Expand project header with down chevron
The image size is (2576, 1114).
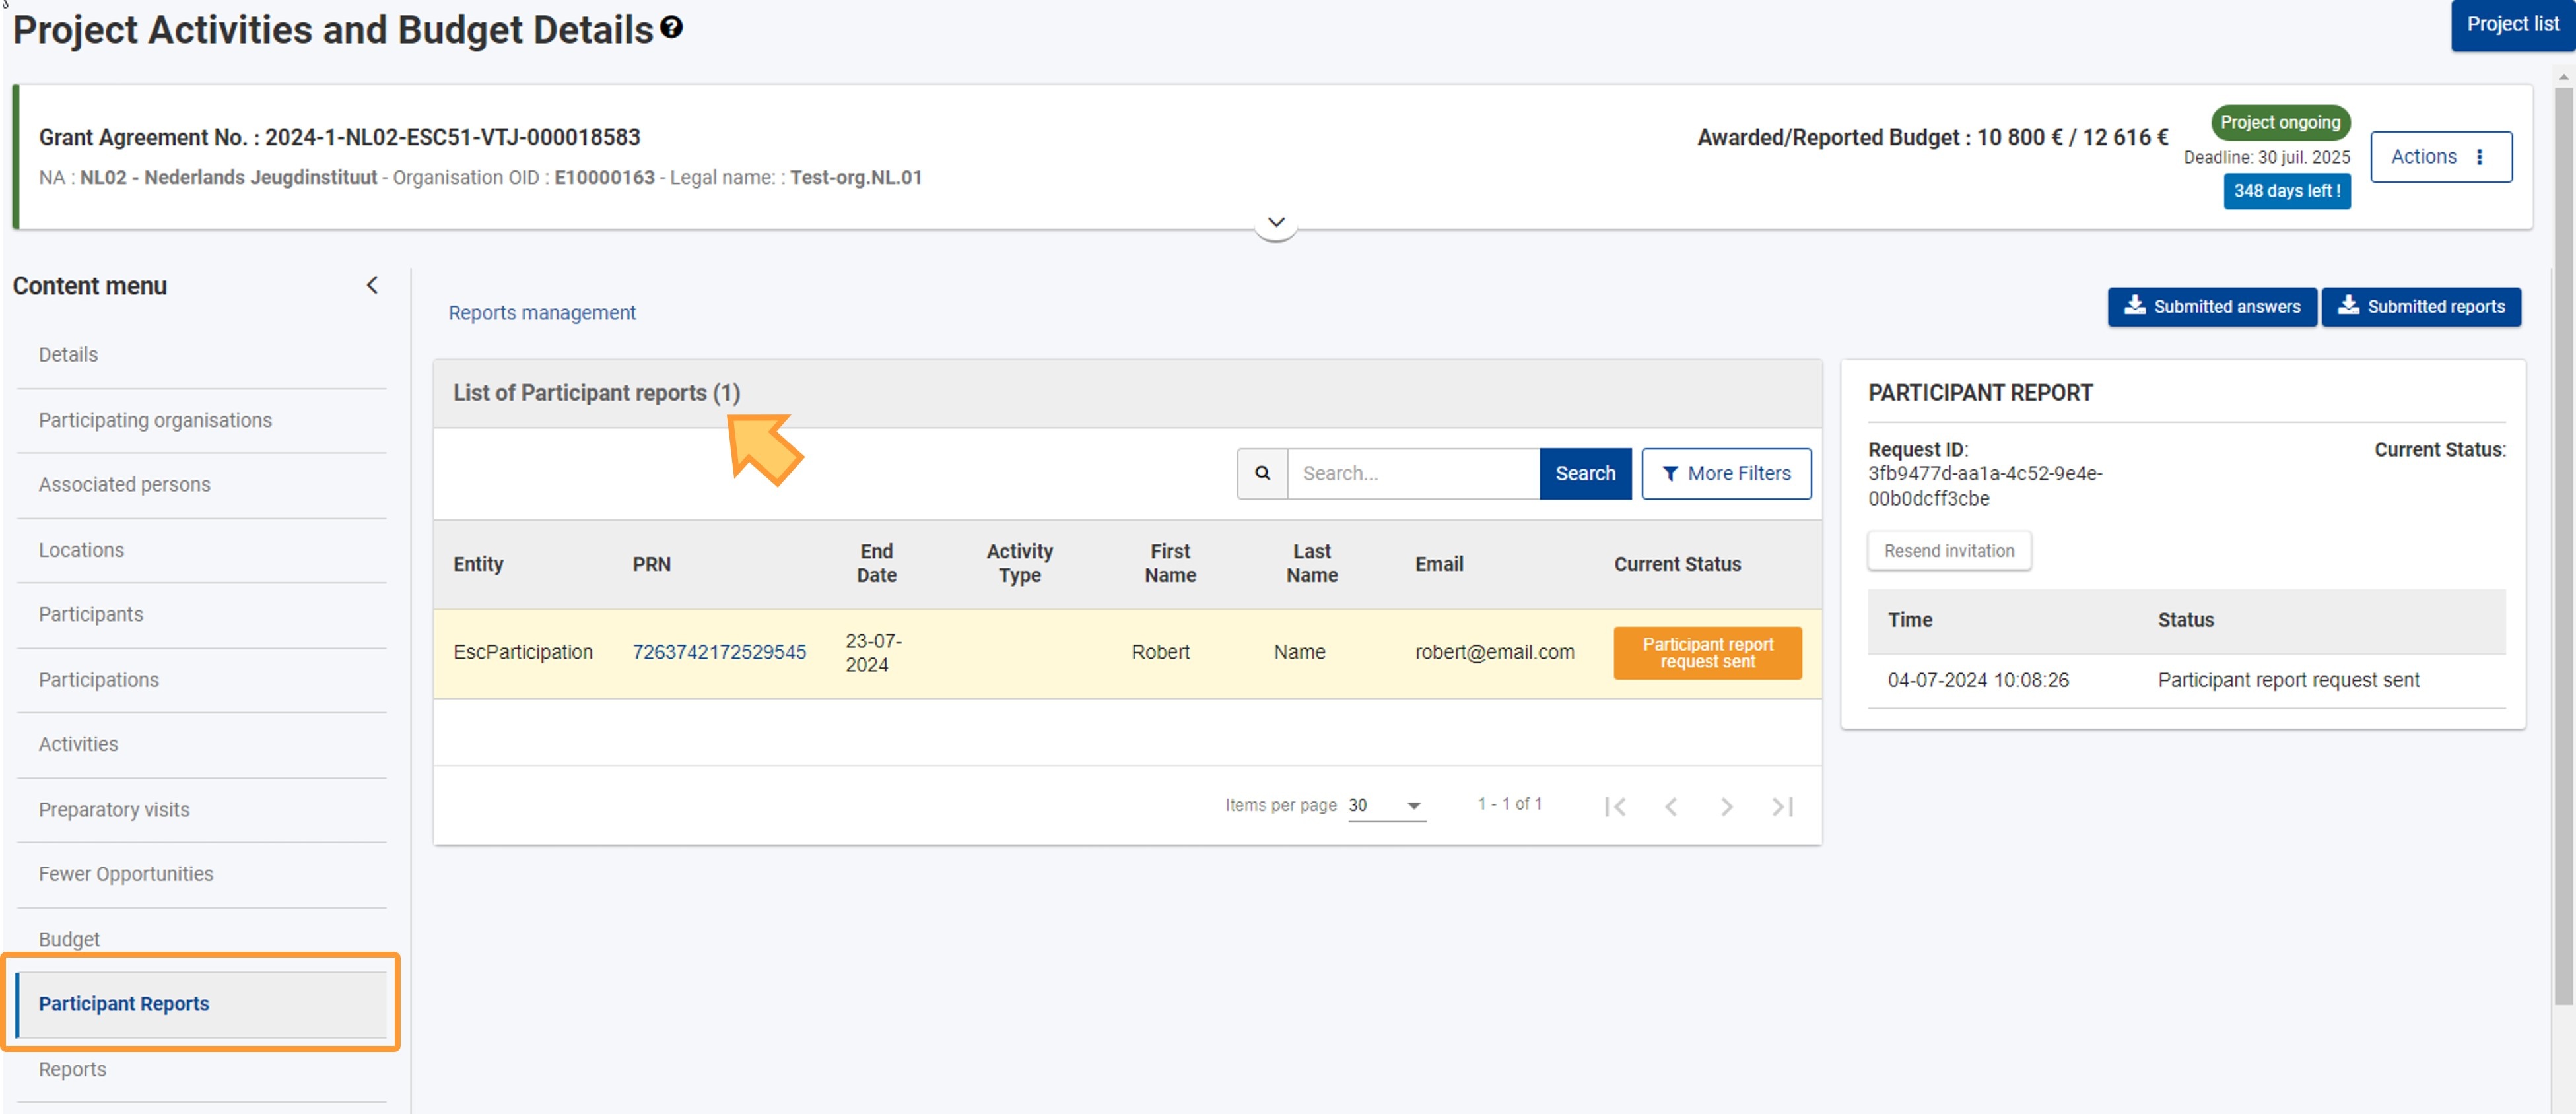pos(1276,222)
